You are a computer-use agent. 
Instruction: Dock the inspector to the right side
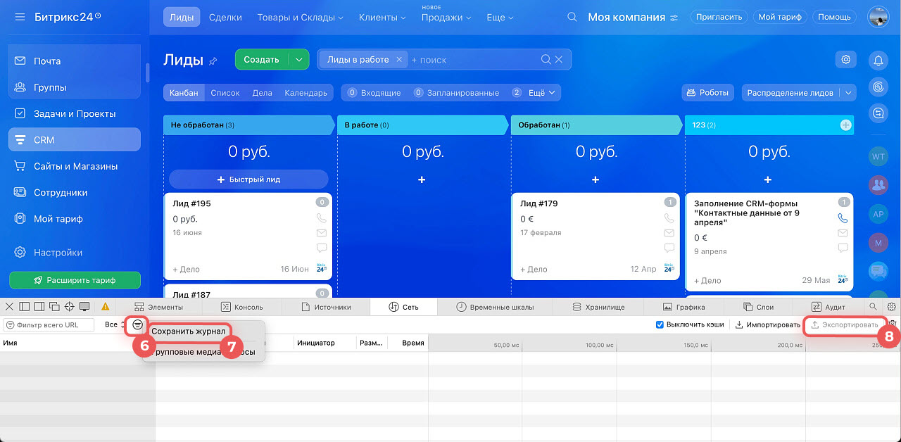click(x=39, y=307)
